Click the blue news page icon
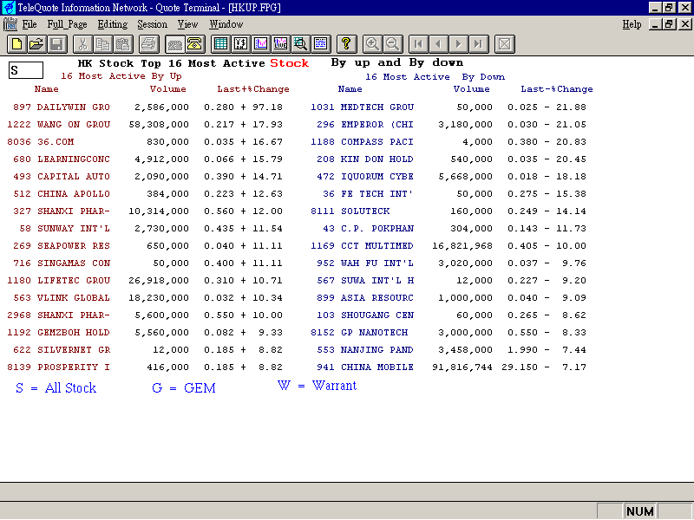Image resolution: width=694 pixels, height=520 pixels. 321,44
